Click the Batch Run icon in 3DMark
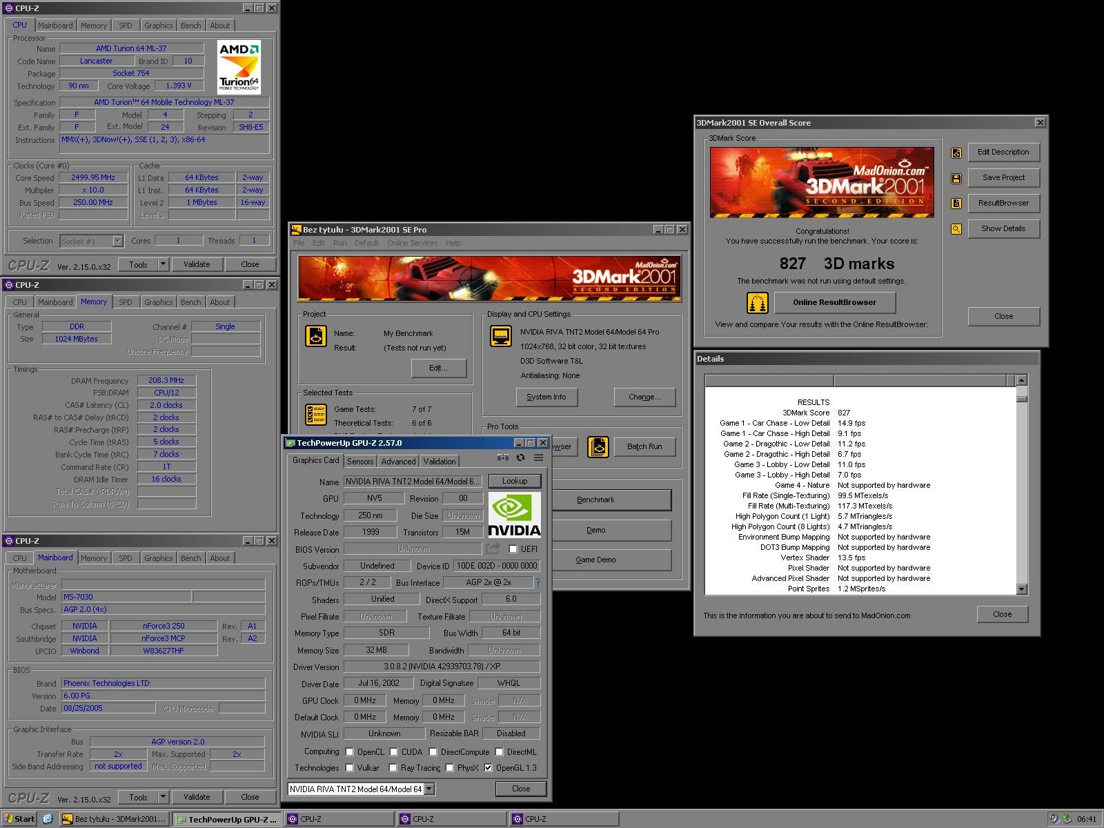The width and height of the screenshot is (1104, 828). pyautogui.click(x=598, y=447)
